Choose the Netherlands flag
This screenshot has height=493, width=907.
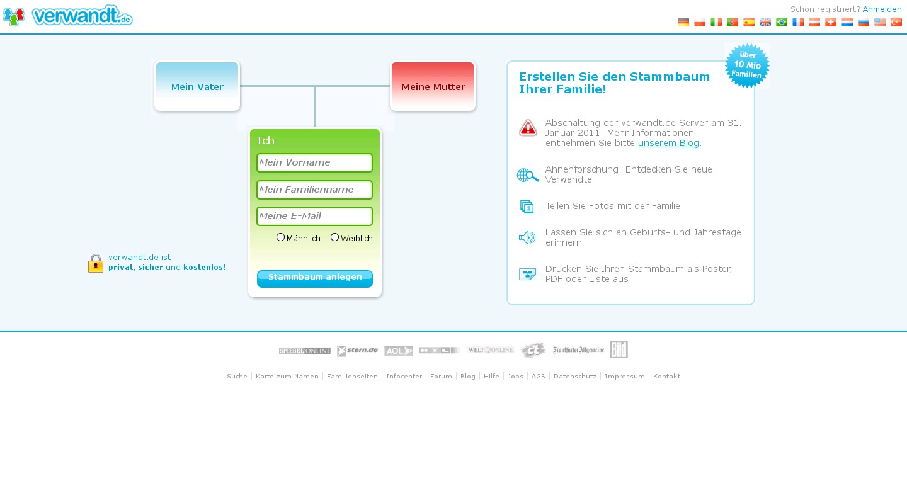pos(847,22)
